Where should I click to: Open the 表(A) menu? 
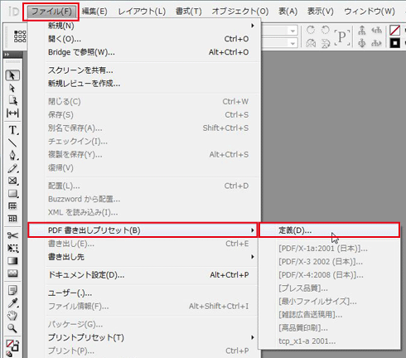(x=288, y=12)
